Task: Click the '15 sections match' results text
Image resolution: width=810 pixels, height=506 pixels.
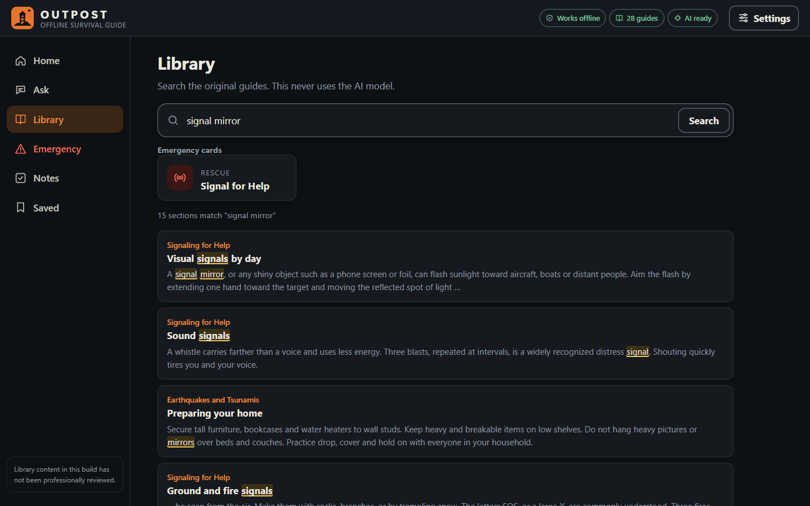Action: pos(217,215)
